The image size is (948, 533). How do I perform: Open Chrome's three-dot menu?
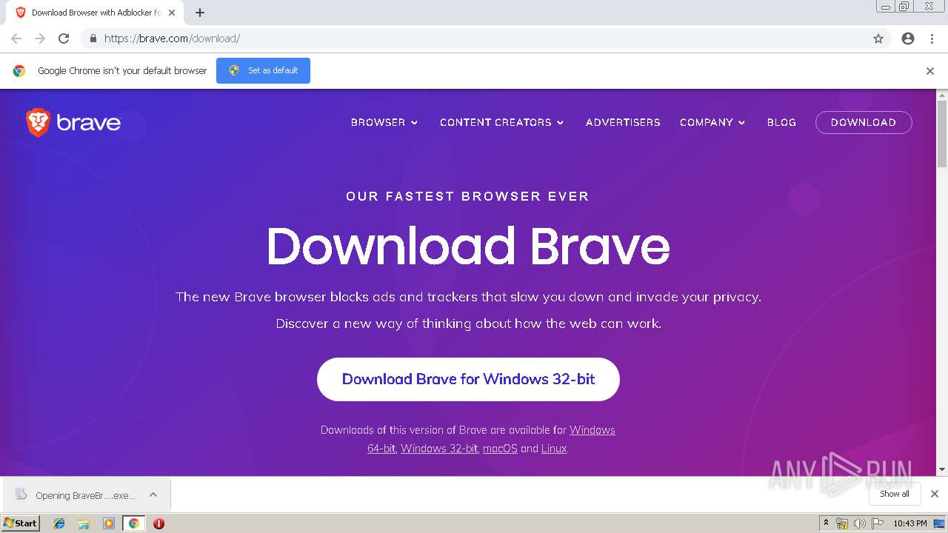pos(932,38)
